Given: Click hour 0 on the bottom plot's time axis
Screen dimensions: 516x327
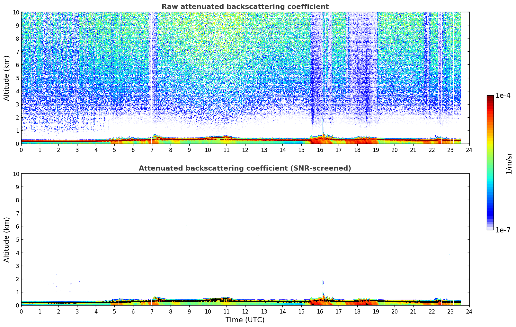Looking at the screenshot, I should pyautogui.click(x=21, y=311).
